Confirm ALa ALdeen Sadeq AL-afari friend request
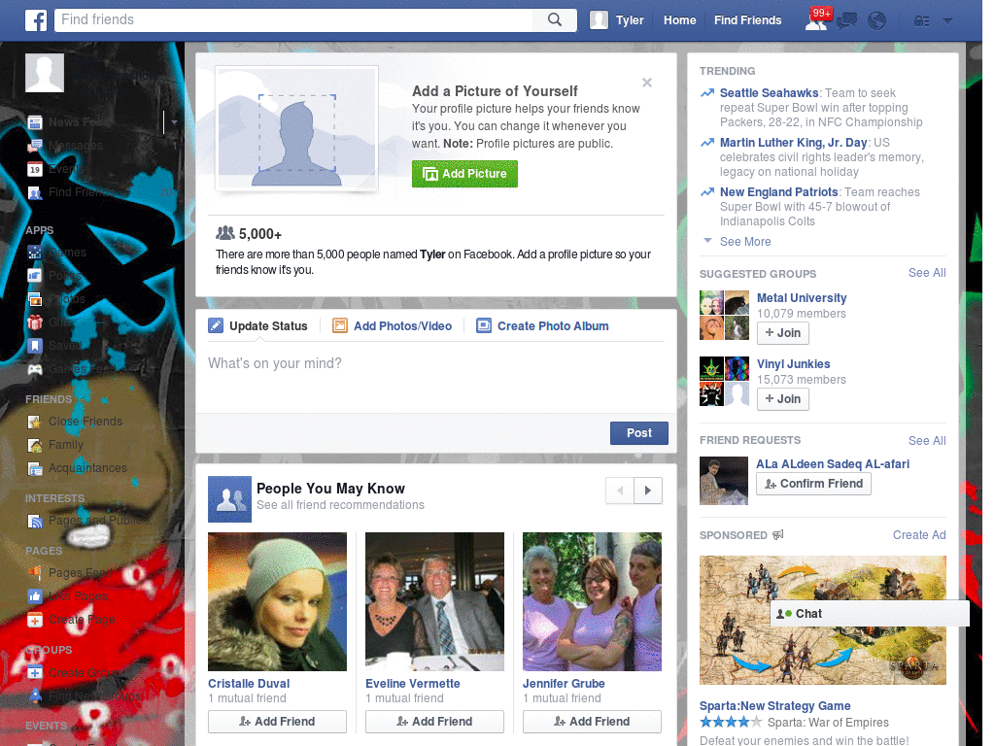Viewport: 995px width, 746px height. click(x=813, y=484)
